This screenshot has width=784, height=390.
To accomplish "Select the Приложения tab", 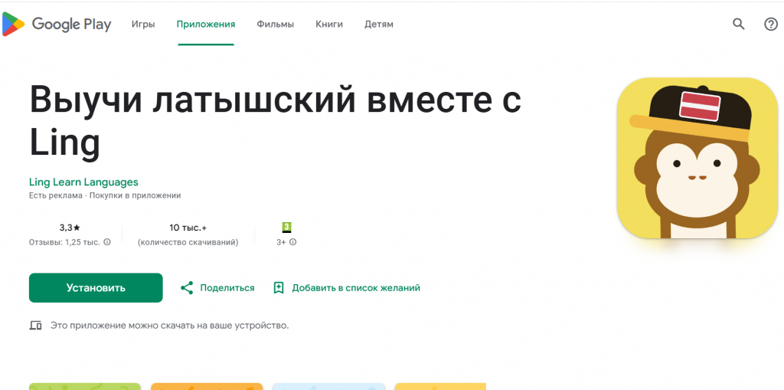I will (x=205, y=24).
